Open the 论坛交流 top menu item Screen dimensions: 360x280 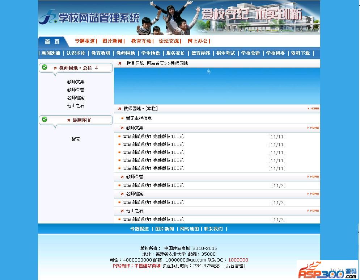tap(169, 41)
